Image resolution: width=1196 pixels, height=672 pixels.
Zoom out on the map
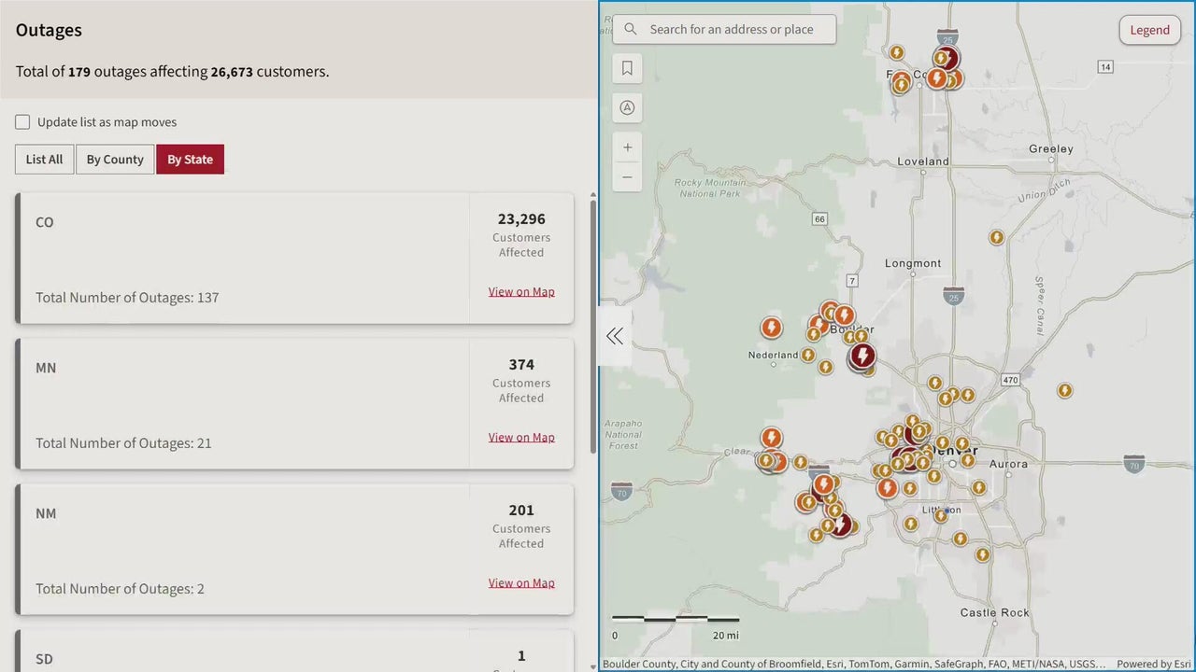[627, 177]
